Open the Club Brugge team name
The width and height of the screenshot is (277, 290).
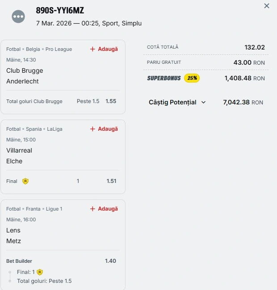click(x=25, y=70)
